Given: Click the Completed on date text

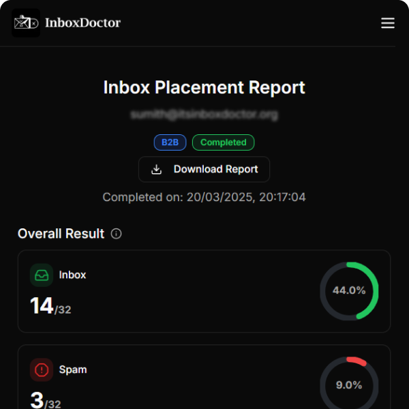Looking at the screenshot, I should click(x=204, y=197).
